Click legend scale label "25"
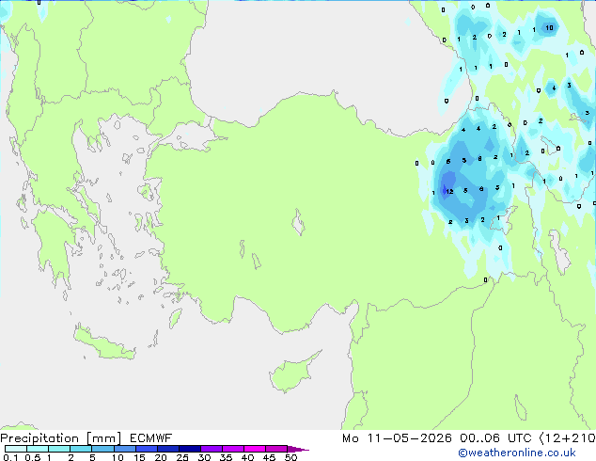Image resolution: width=596 pixels, height=461 pixels. (182, 457)
